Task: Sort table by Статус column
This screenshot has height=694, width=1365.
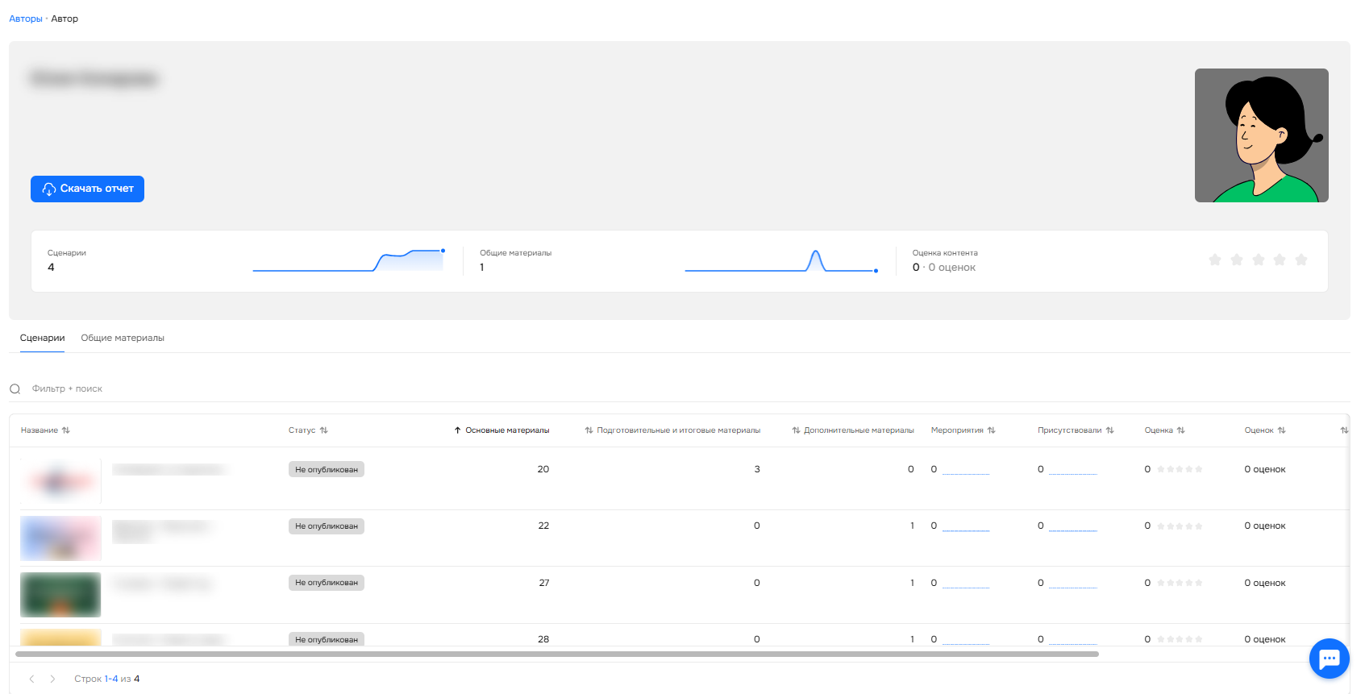Action: [x=308, y=430]
